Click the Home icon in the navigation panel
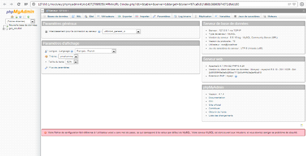 (x=12, y=17)
